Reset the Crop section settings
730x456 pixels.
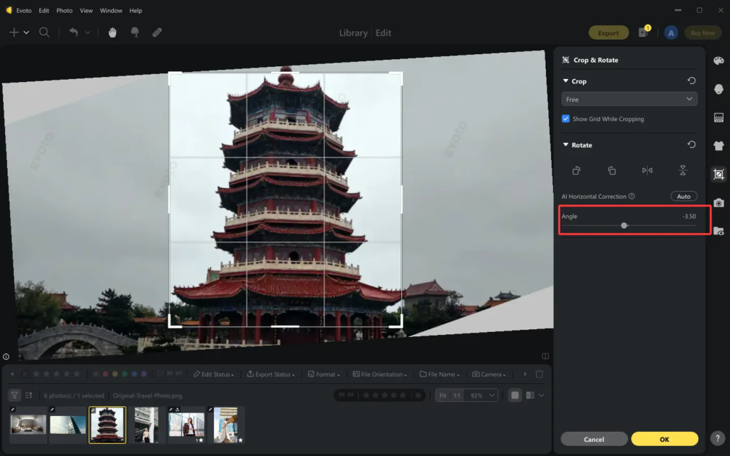pos(691,81)
